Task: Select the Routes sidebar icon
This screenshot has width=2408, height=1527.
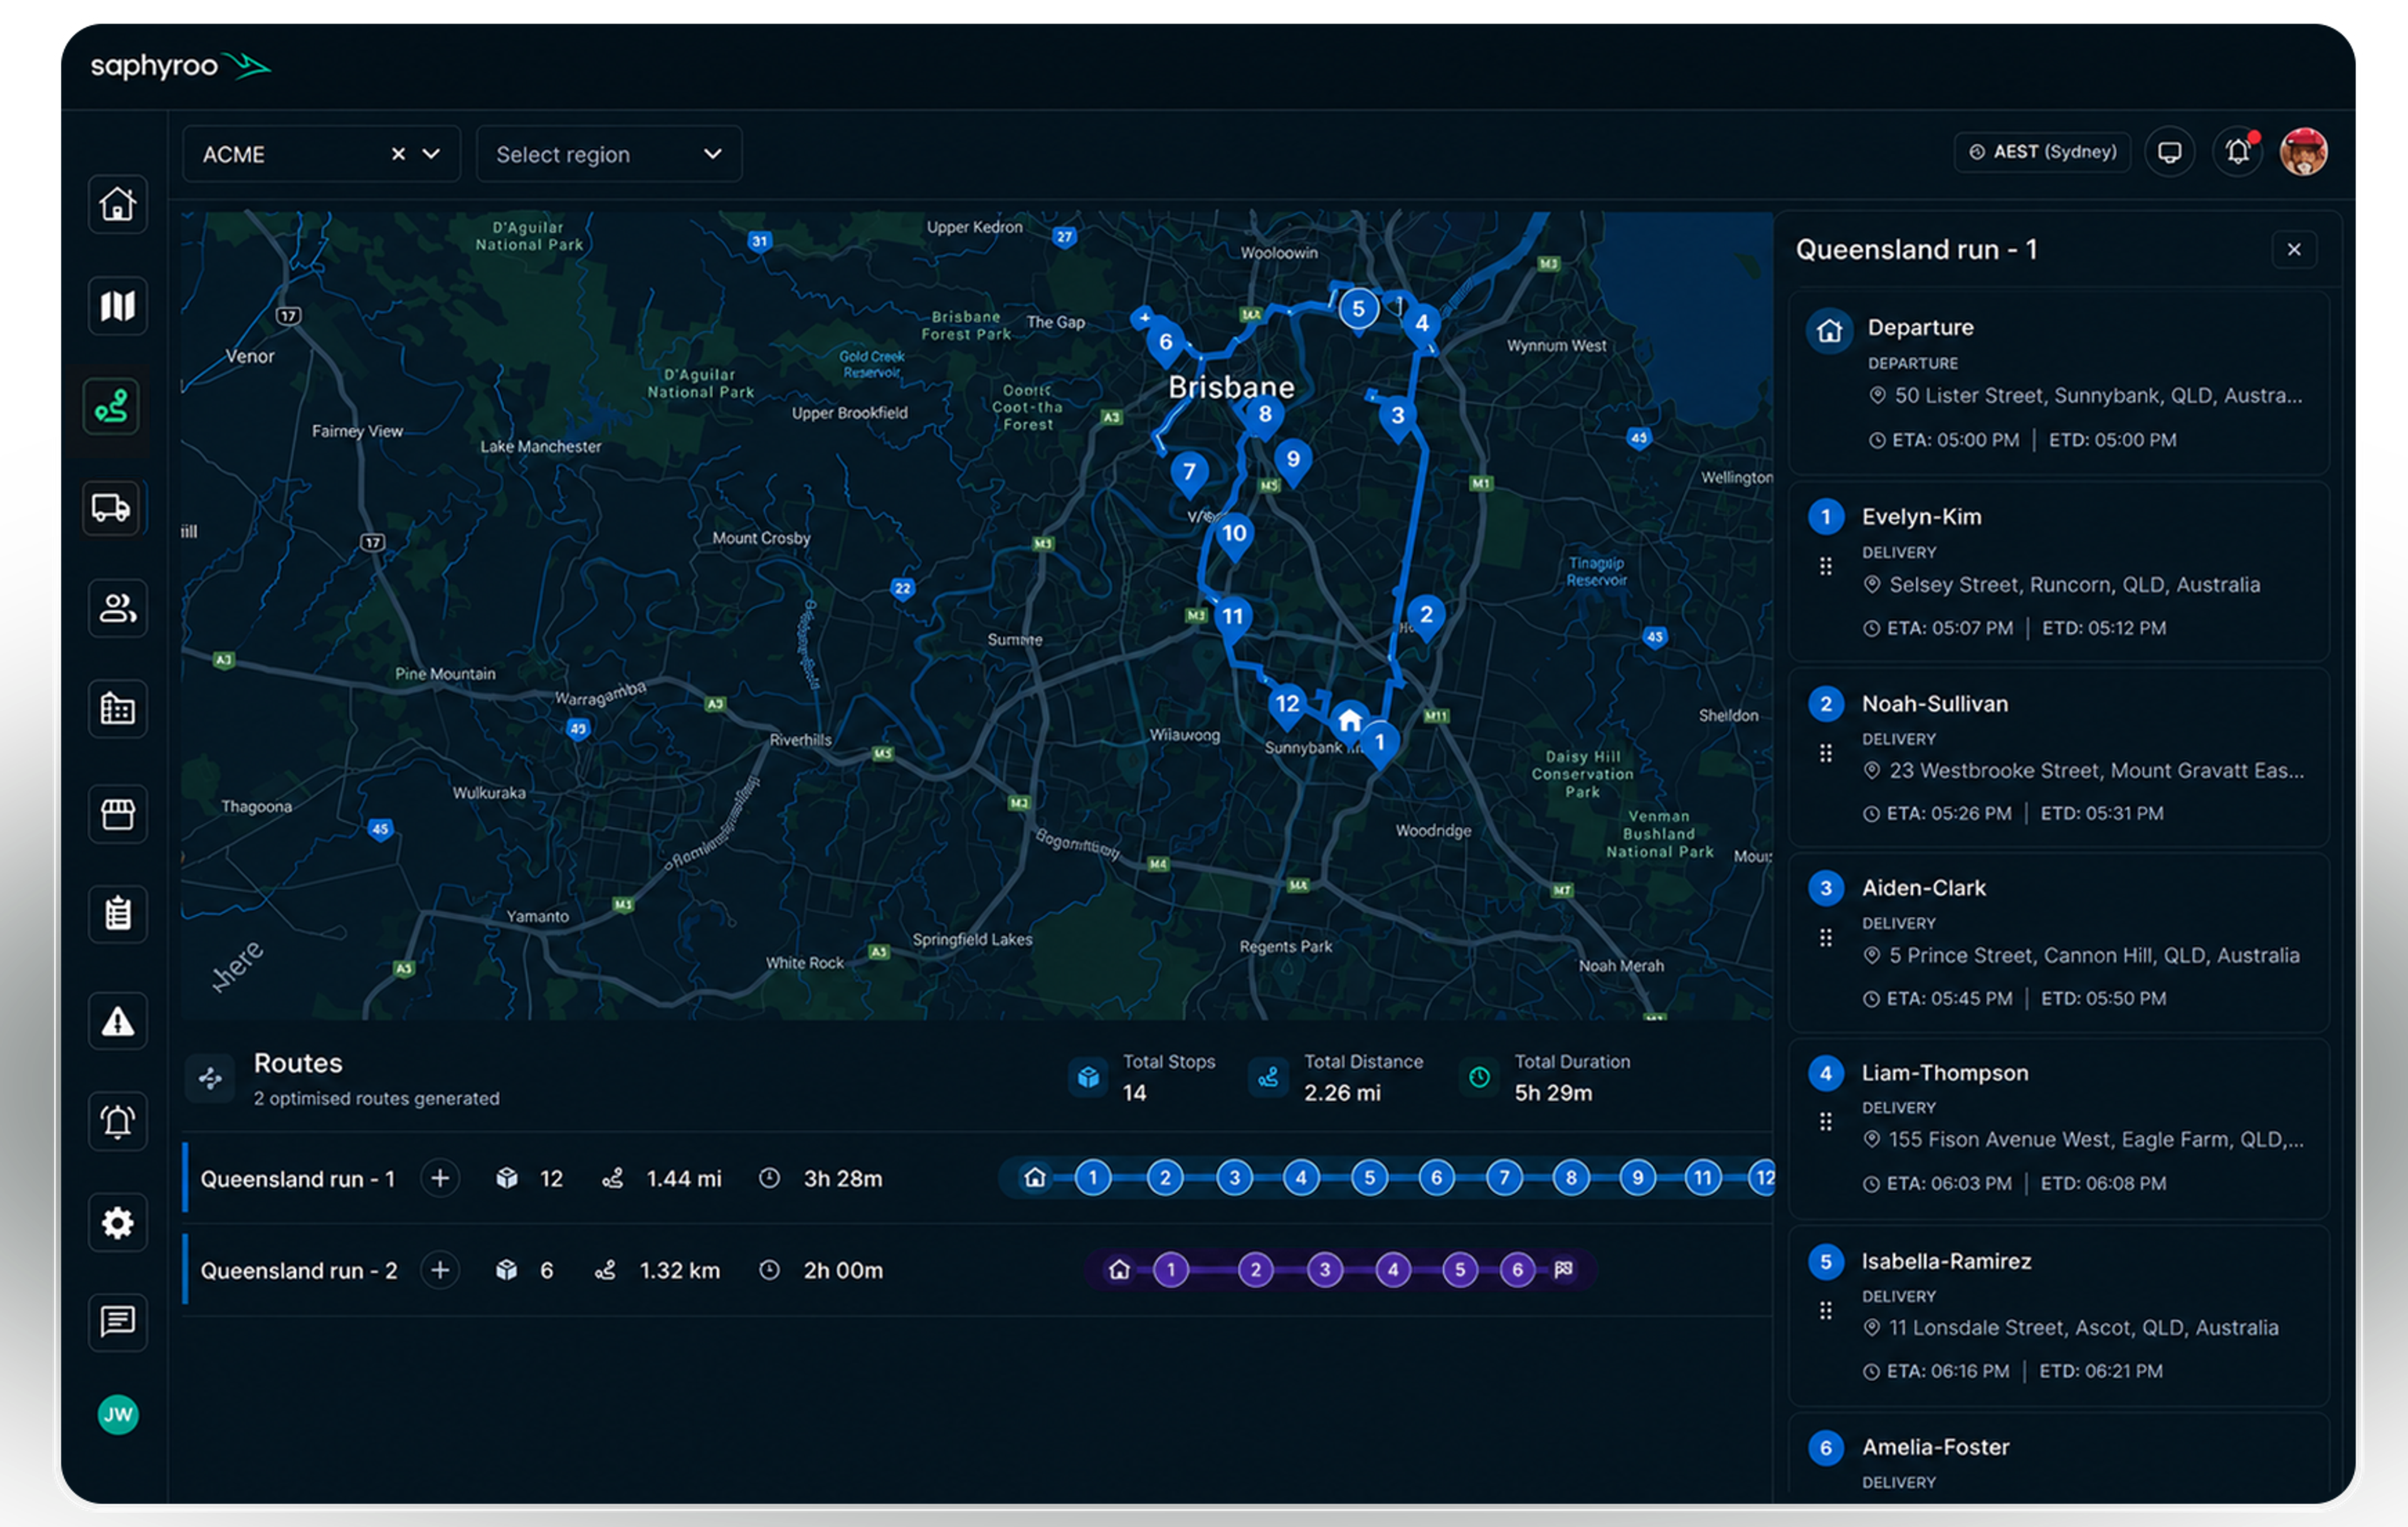Action: click(x=111, y=407)
